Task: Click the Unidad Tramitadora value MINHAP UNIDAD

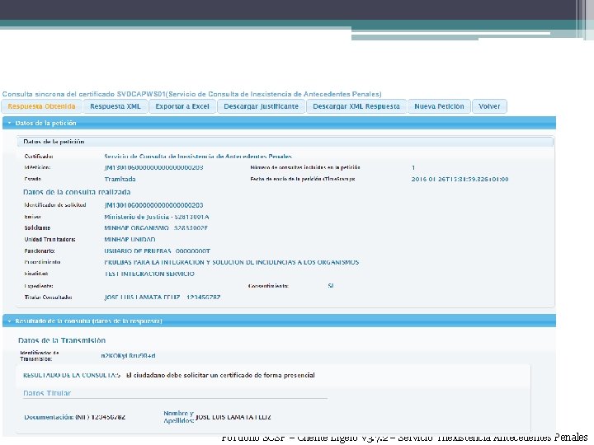Action: 130,240
